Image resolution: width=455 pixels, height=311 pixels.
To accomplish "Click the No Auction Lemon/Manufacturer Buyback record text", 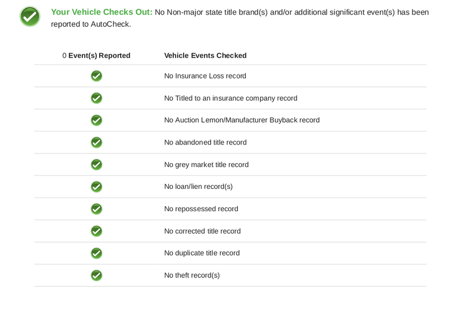I will click(242, 120).
